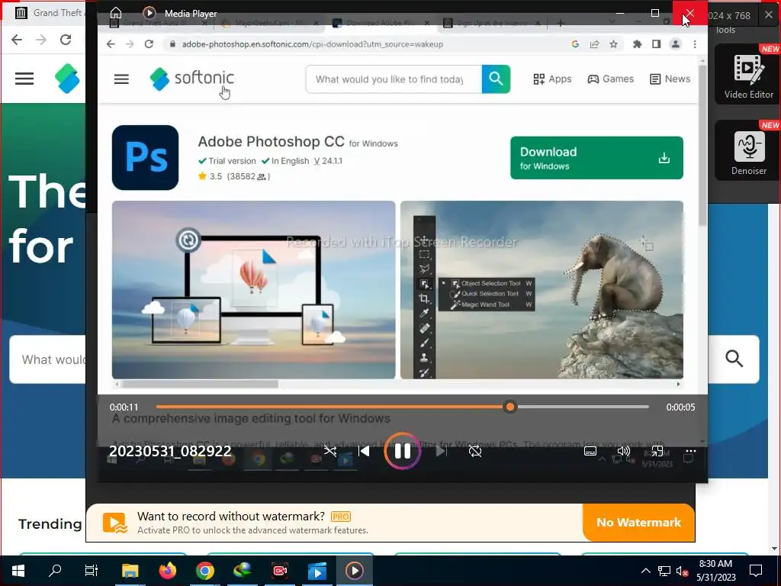This screenshot has height=586, width=781.
Task: Click the Grand Theft tab in background browser
Action: (x=50, y=13)
